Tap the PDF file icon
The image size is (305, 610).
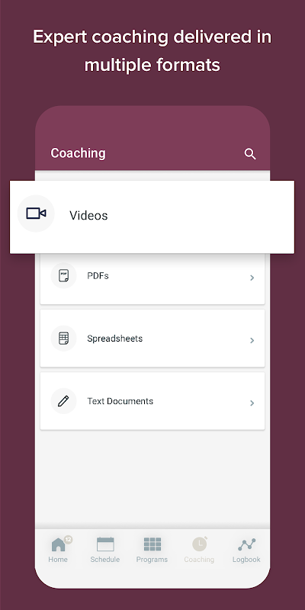click(x=63, y=276)
